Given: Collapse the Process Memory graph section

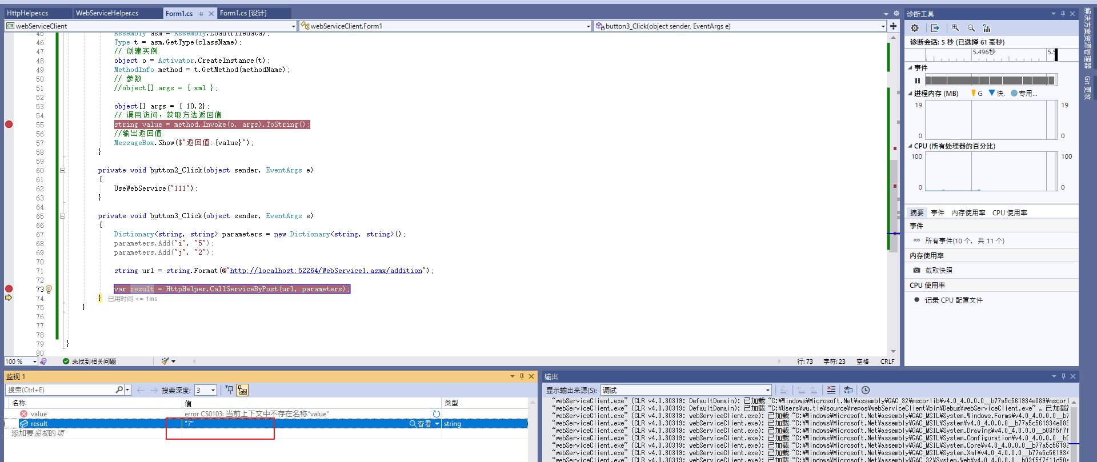Looking at the screenshot, I should (910, 94).
